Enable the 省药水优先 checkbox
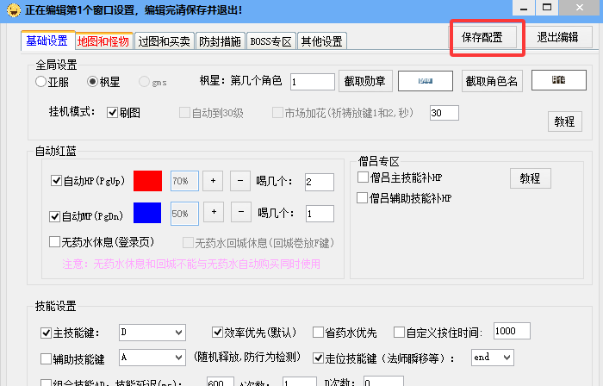 pyautogui.click(x=318, y=333)
